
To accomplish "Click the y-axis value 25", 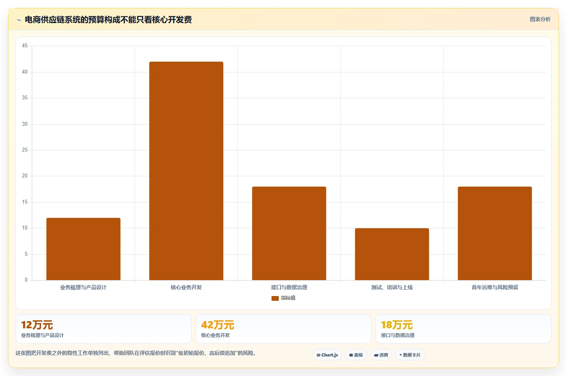I will point(25,150).
